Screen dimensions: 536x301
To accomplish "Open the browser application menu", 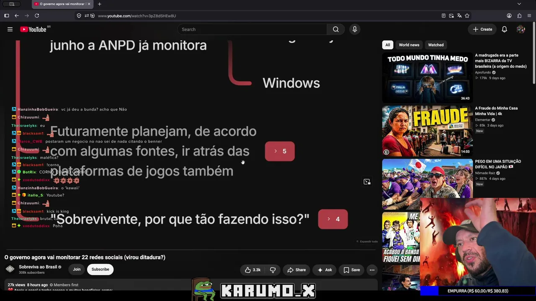I will tap(529, 16).
